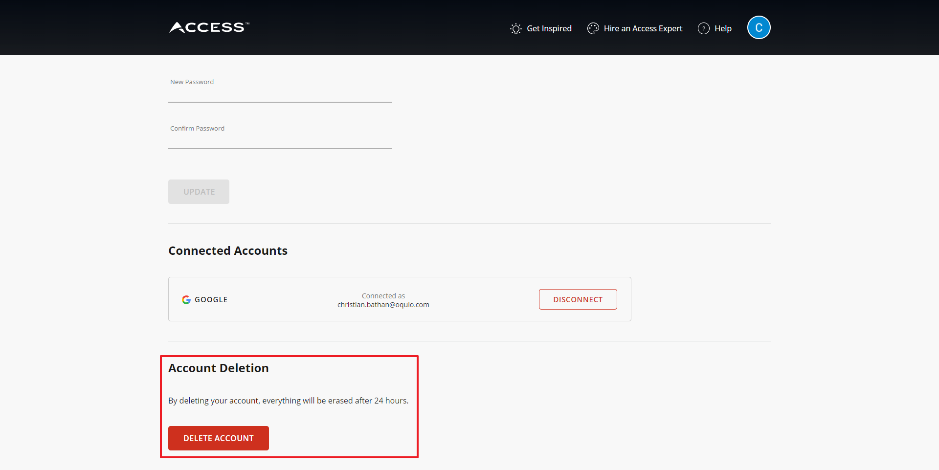Click the 24 hours deletion warning text
Screen dimensions: 939x470
tap(288, 401)
